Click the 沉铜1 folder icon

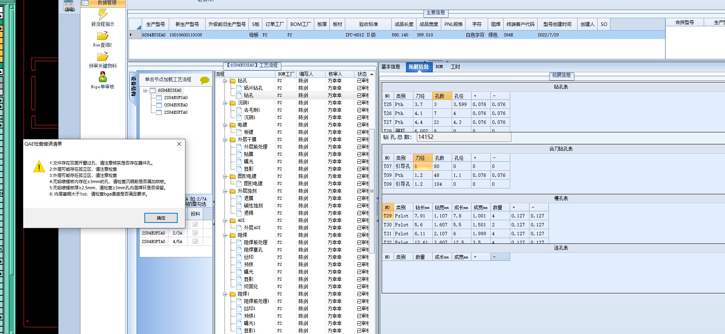233,103
